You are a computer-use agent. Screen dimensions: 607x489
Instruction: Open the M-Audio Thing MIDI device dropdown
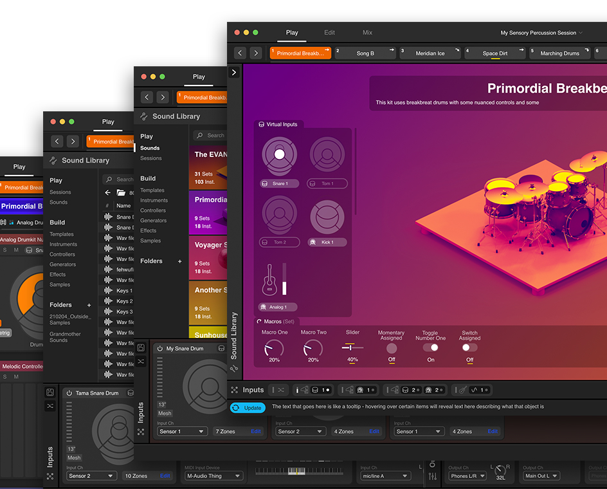tap(213, 476)
